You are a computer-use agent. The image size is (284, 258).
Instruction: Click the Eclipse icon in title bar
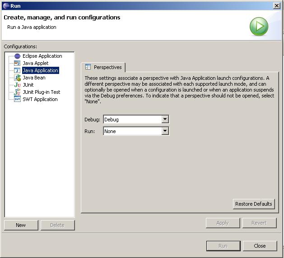click(5, 5)
